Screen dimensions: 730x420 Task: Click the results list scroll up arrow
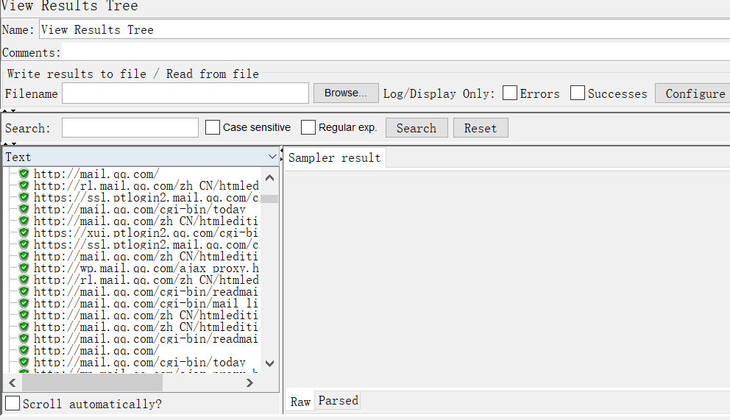[269, 177]
